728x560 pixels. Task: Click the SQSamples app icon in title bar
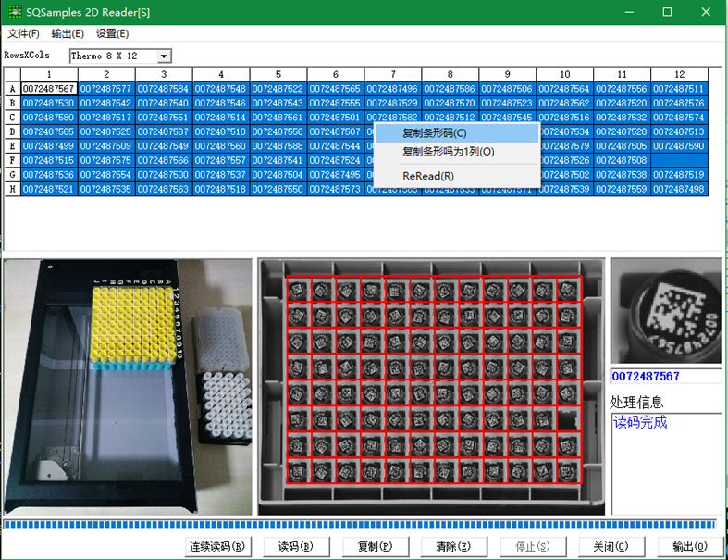pyautogui.click(x=14, y=12)
